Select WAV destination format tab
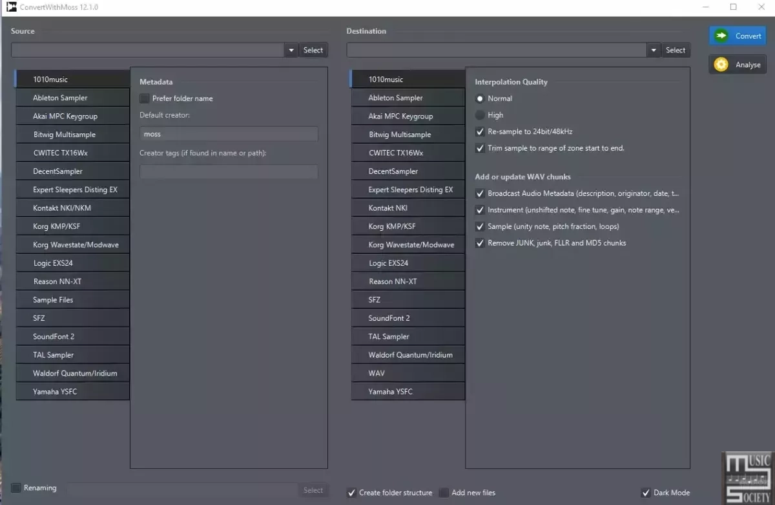Image resolution: width=775 pixels, height=505 pixels. [x=408, y=373]
